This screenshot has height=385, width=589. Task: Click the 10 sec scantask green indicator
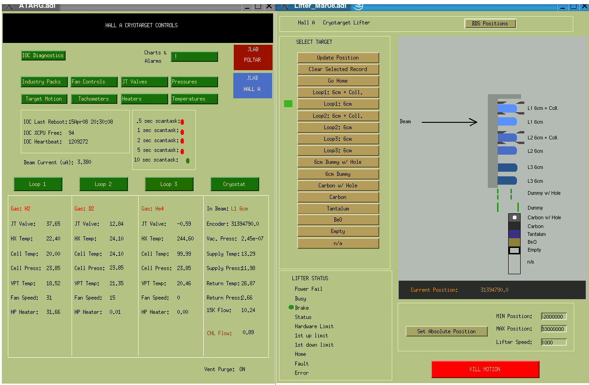point(188,161)
